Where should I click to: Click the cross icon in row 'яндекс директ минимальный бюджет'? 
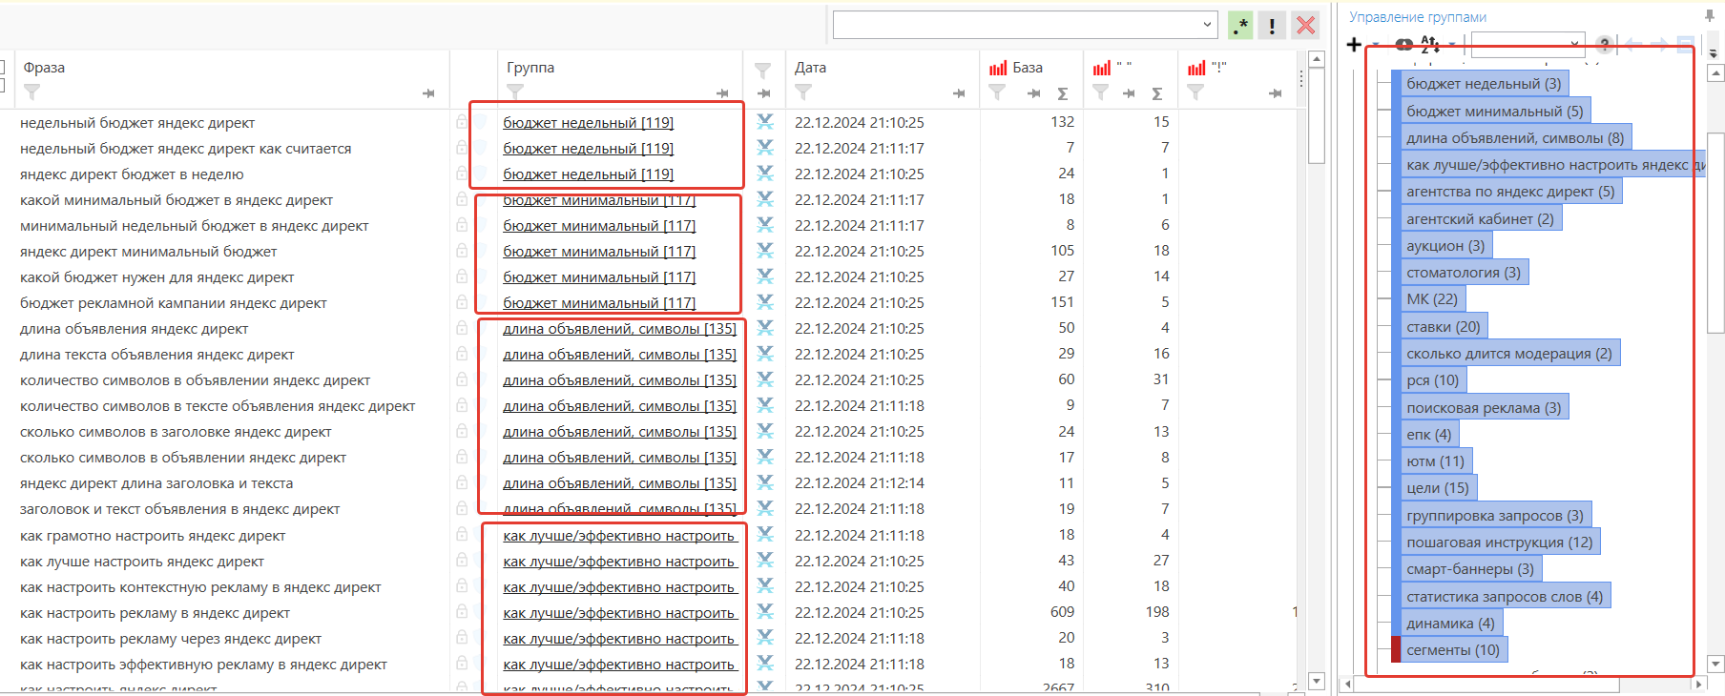point(765,251)
